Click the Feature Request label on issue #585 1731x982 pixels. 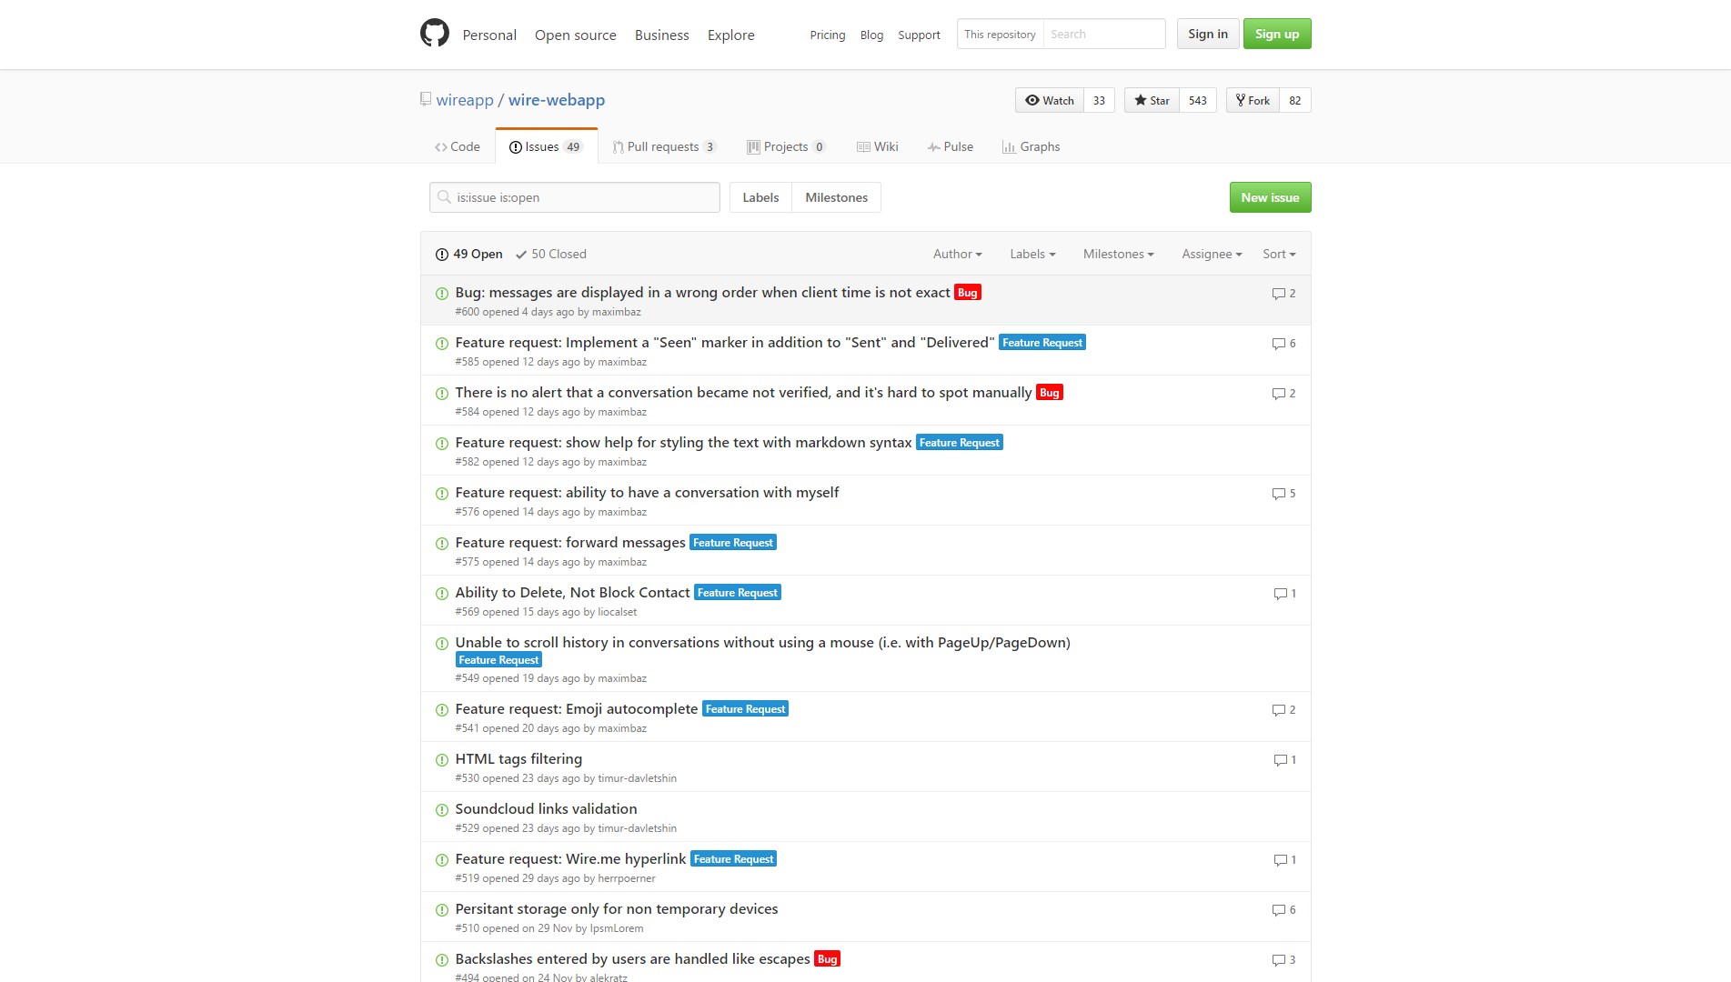click(x=1042, y=343)
